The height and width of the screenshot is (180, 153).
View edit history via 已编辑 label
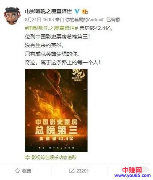[113, 20]
